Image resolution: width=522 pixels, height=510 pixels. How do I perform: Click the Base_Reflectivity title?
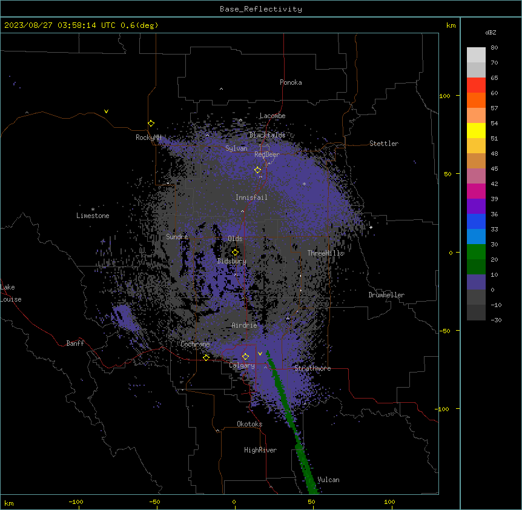tap(261, 9)
